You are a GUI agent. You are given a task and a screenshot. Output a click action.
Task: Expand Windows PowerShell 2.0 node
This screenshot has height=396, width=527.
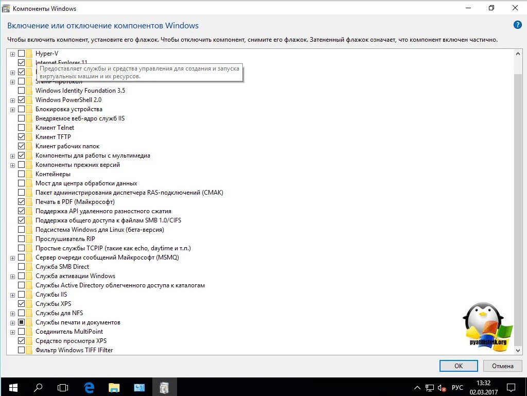pos(12,100)
